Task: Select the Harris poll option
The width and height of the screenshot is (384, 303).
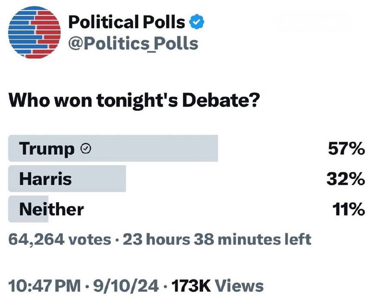Action: (187, 179)
